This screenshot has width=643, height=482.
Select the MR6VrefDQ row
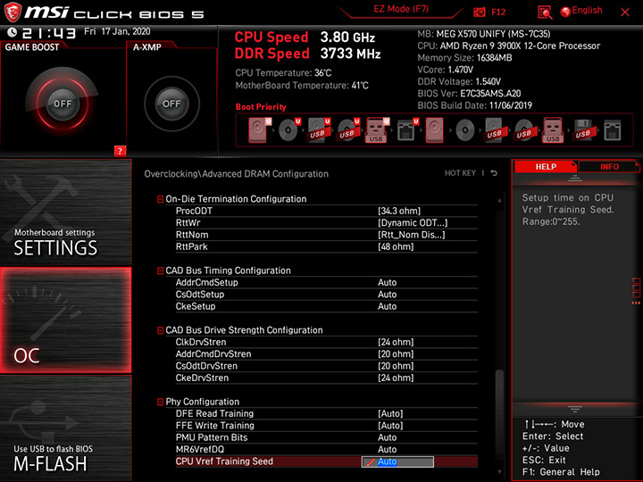point(327,450)
